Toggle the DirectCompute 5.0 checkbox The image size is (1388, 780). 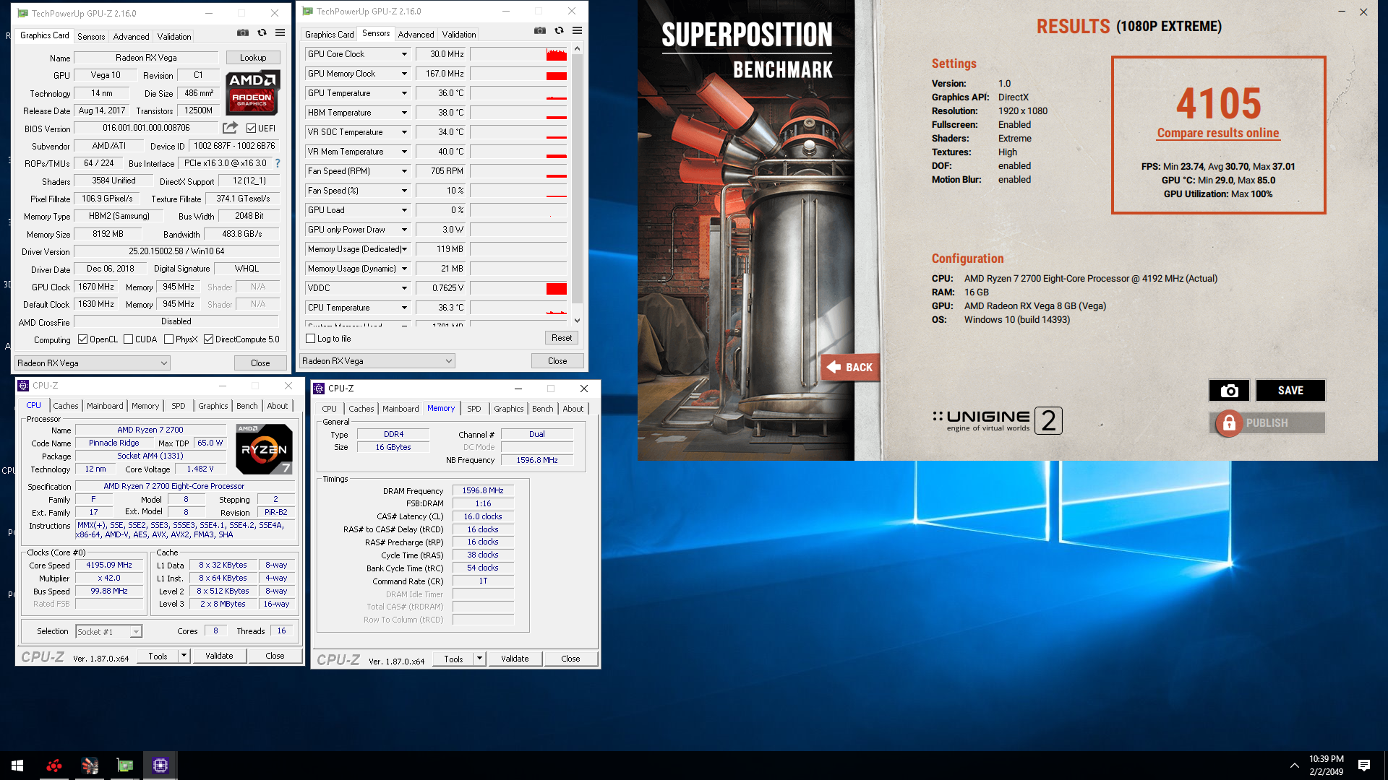coord(208,339)
